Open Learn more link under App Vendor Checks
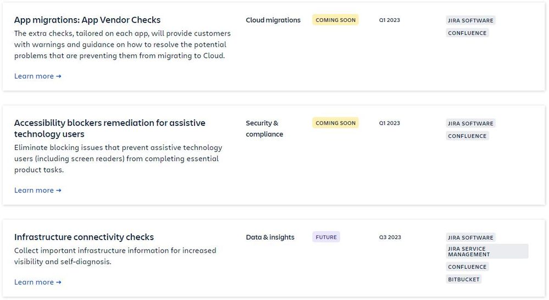Image resolution: width=549 pixels, height=300 pixels. [37, 76]
